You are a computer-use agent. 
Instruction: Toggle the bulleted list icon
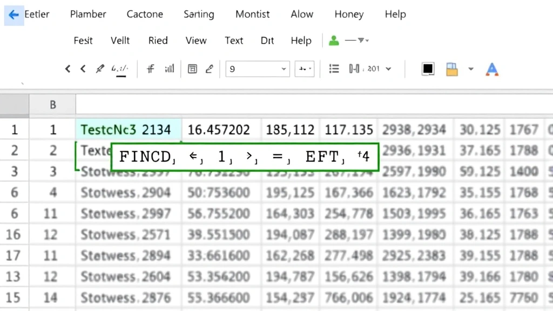click(x=334, y=69)
